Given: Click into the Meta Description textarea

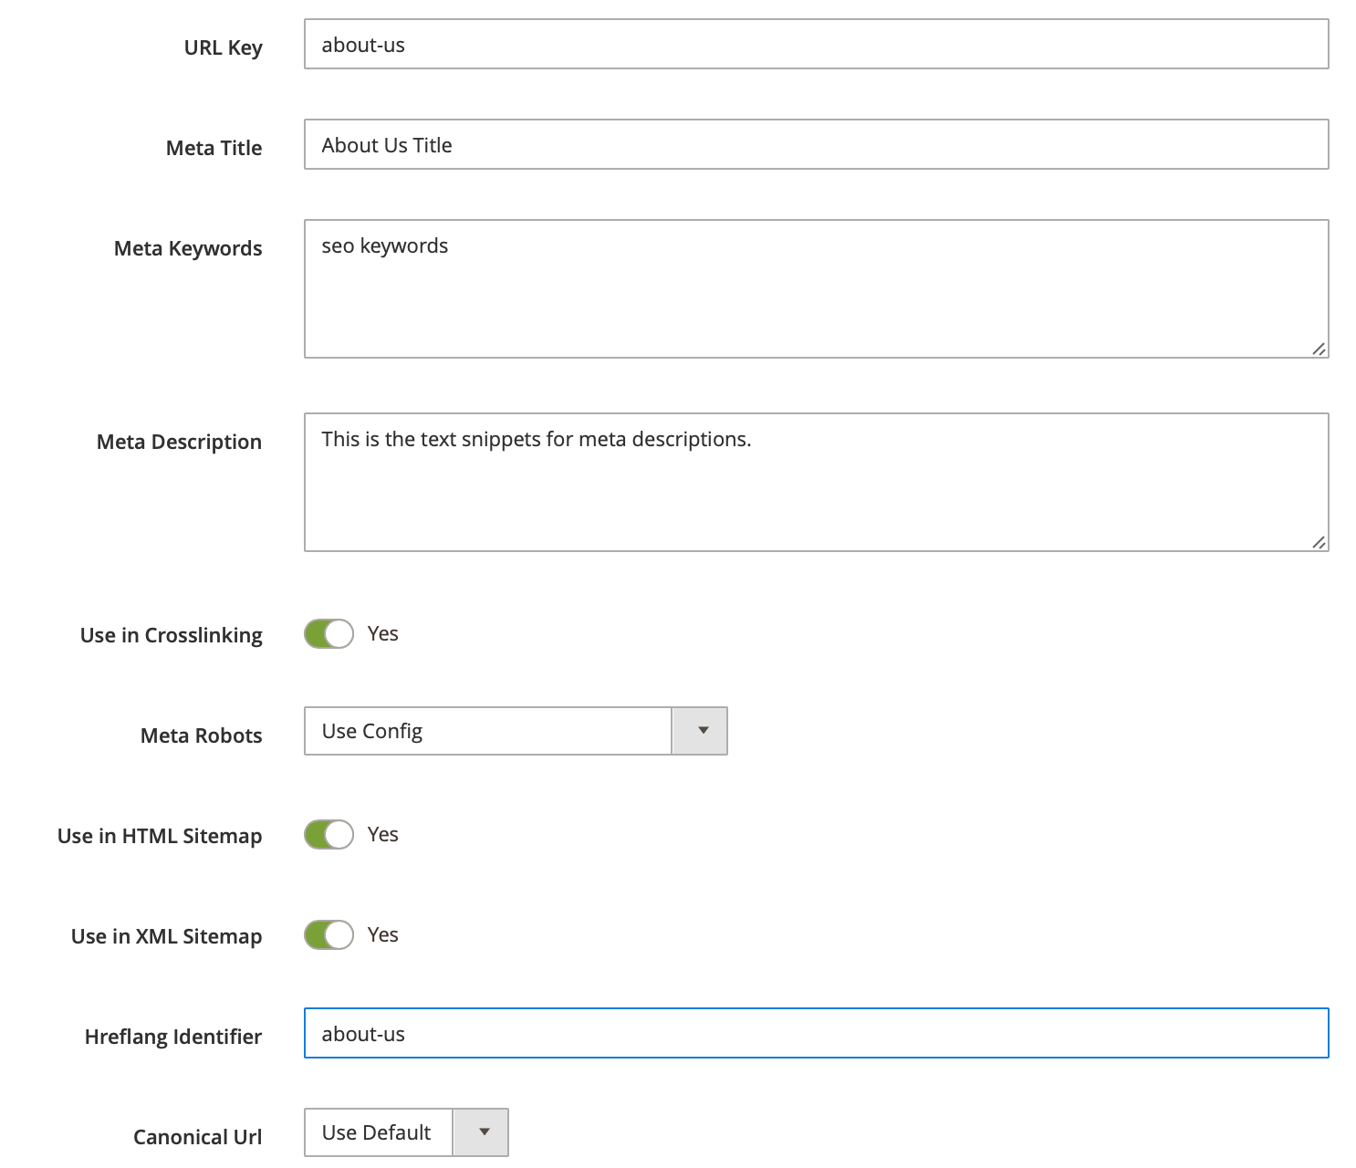Looking at the screenshot, I should [816, 482].
